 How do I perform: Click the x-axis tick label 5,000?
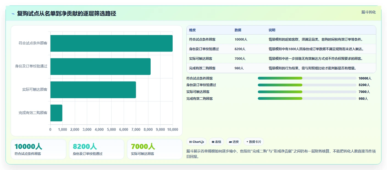pyautogui.click(x=111, y=129)
